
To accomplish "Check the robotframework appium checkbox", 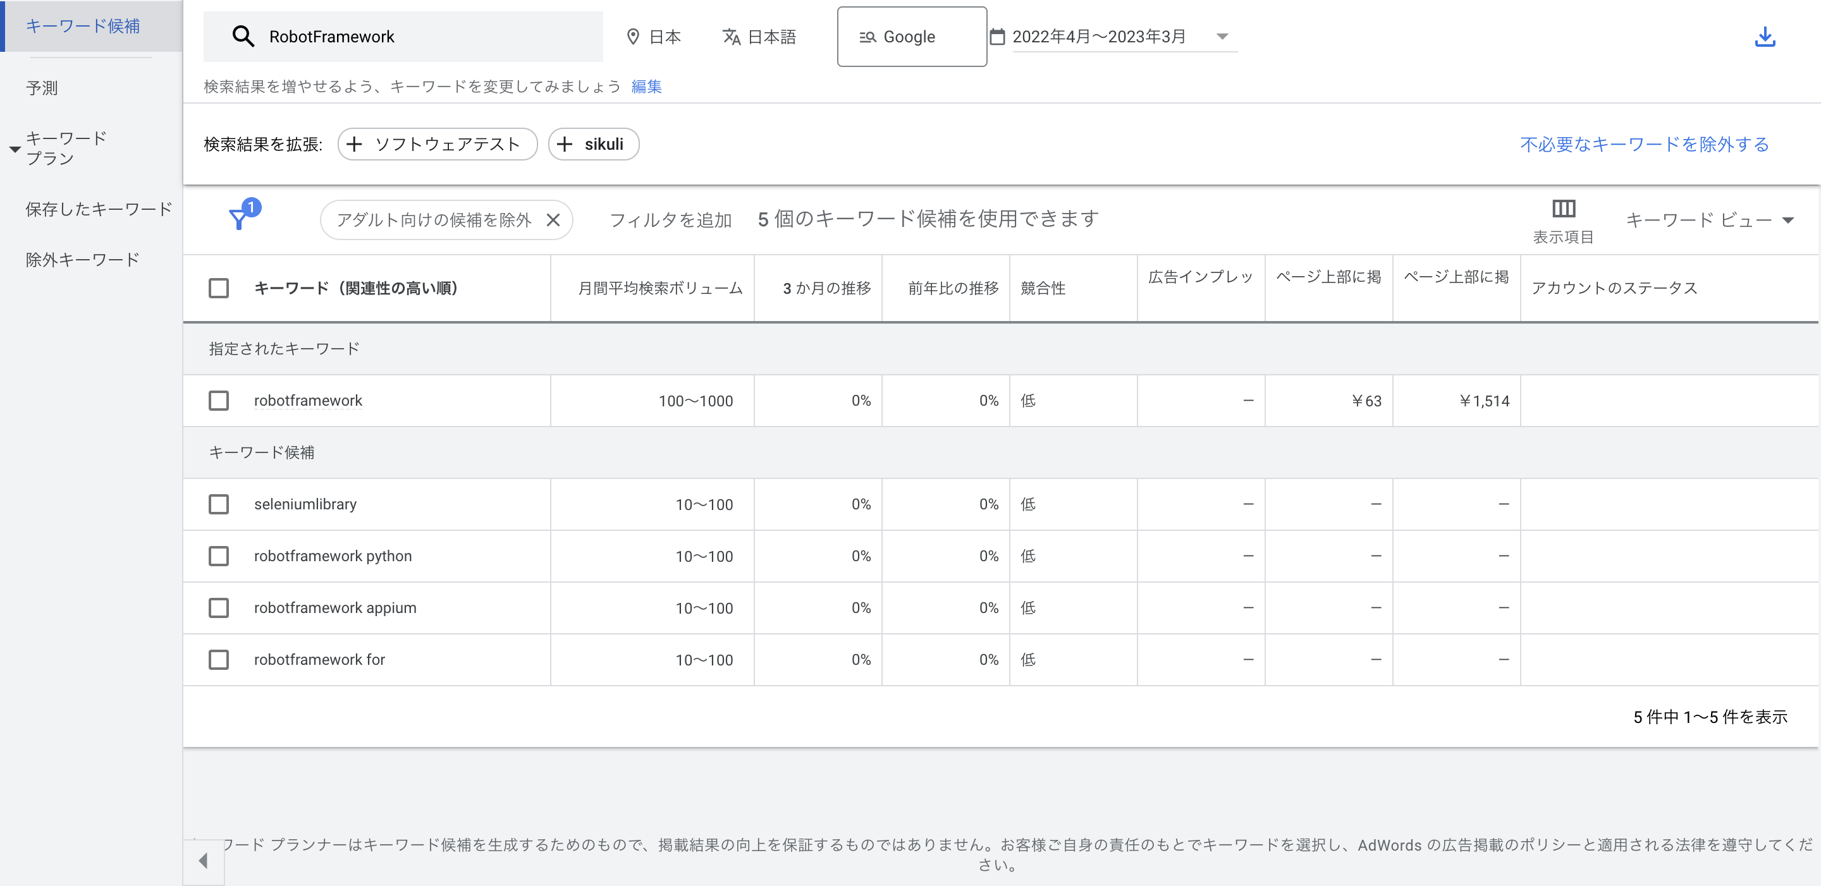I will [218, 607].
